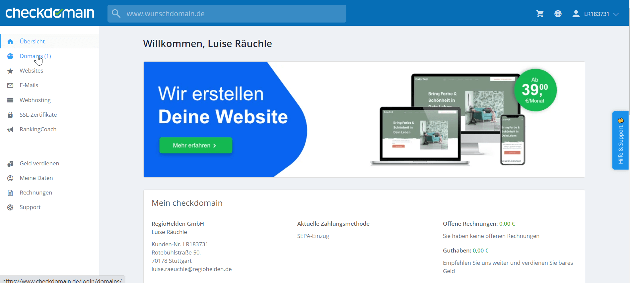Click the 70178 Stuttgart text

[x=172, y=261]
